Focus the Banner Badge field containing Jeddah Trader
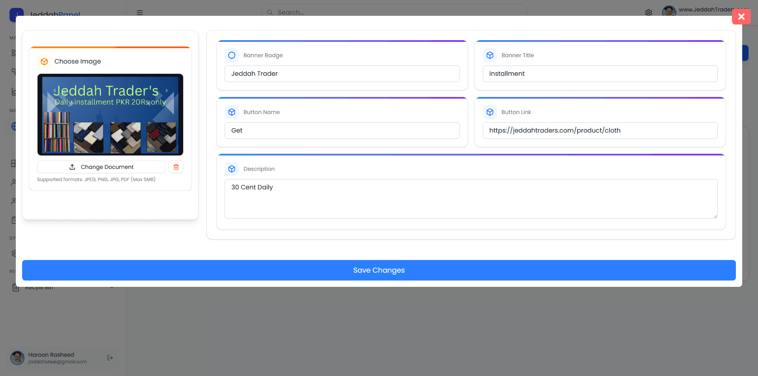Viewport: 758px width, 376px height. pyautogui.click(x=342, y=74)
